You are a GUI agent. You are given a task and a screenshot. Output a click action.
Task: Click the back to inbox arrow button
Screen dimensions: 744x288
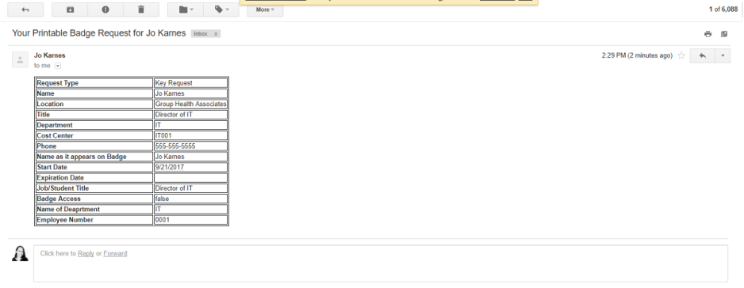tap(25, 9)
